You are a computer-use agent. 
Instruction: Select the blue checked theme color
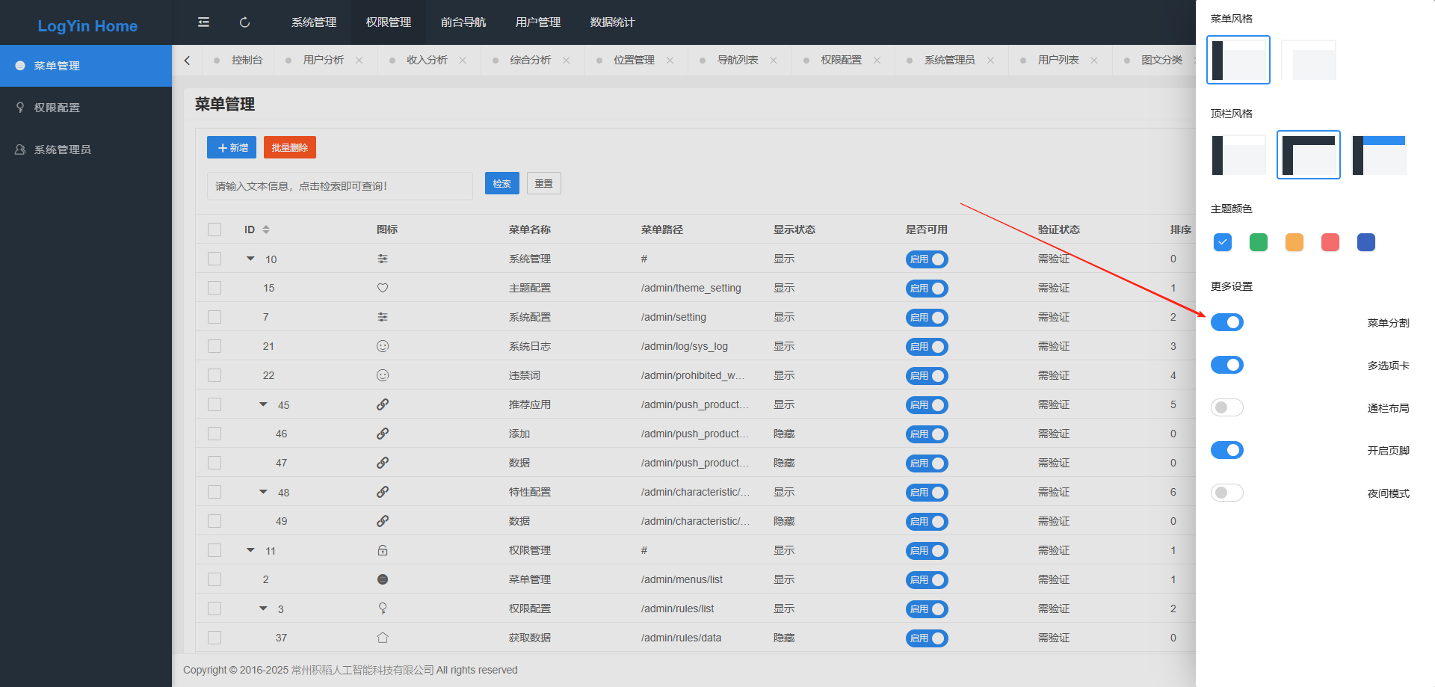pos(1223,242)
